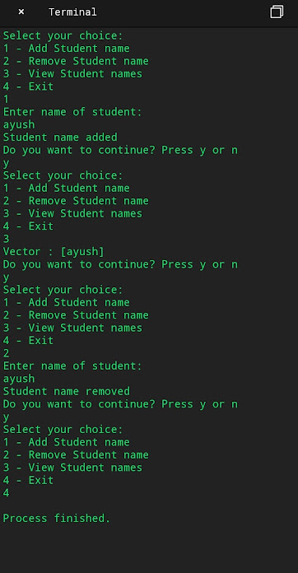Screen dimensions: 298x573
Task: Click the last '4 - Exit' menu line
Action: click(28, 480)
